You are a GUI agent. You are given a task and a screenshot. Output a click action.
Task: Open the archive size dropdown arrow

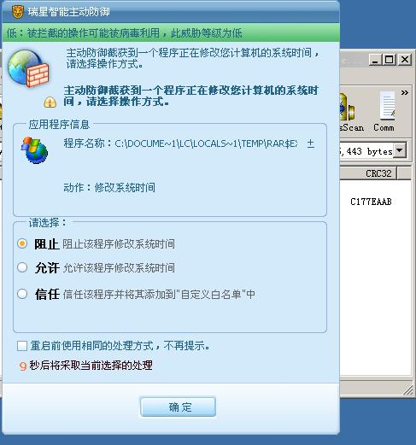pyautogui.click(x=400, y=150)
